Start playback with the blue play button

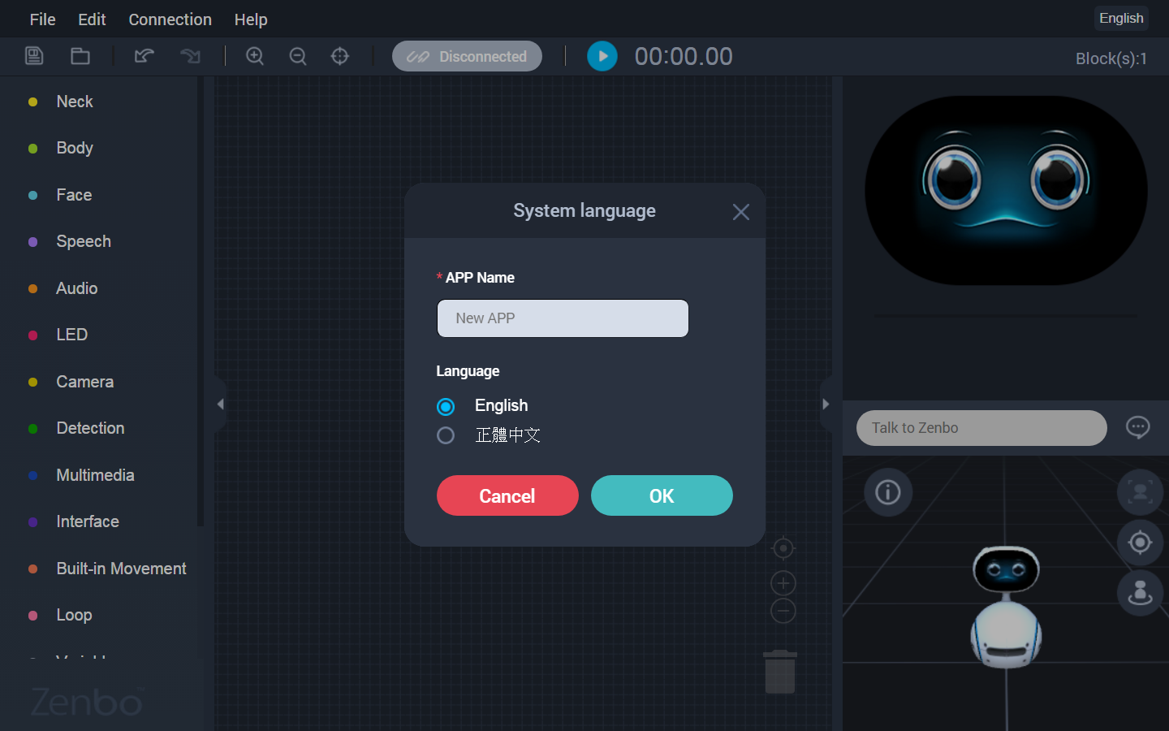pyautogui.click(x=602, y=56)
